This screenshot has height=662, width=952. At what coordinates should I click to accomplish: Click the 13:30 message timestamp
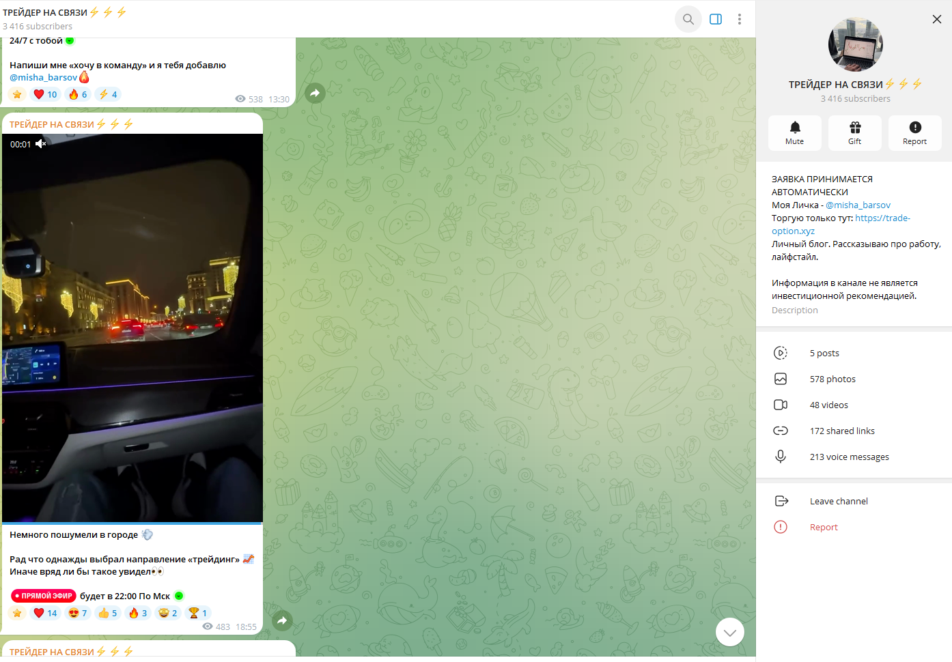click(x=279, y=99)
